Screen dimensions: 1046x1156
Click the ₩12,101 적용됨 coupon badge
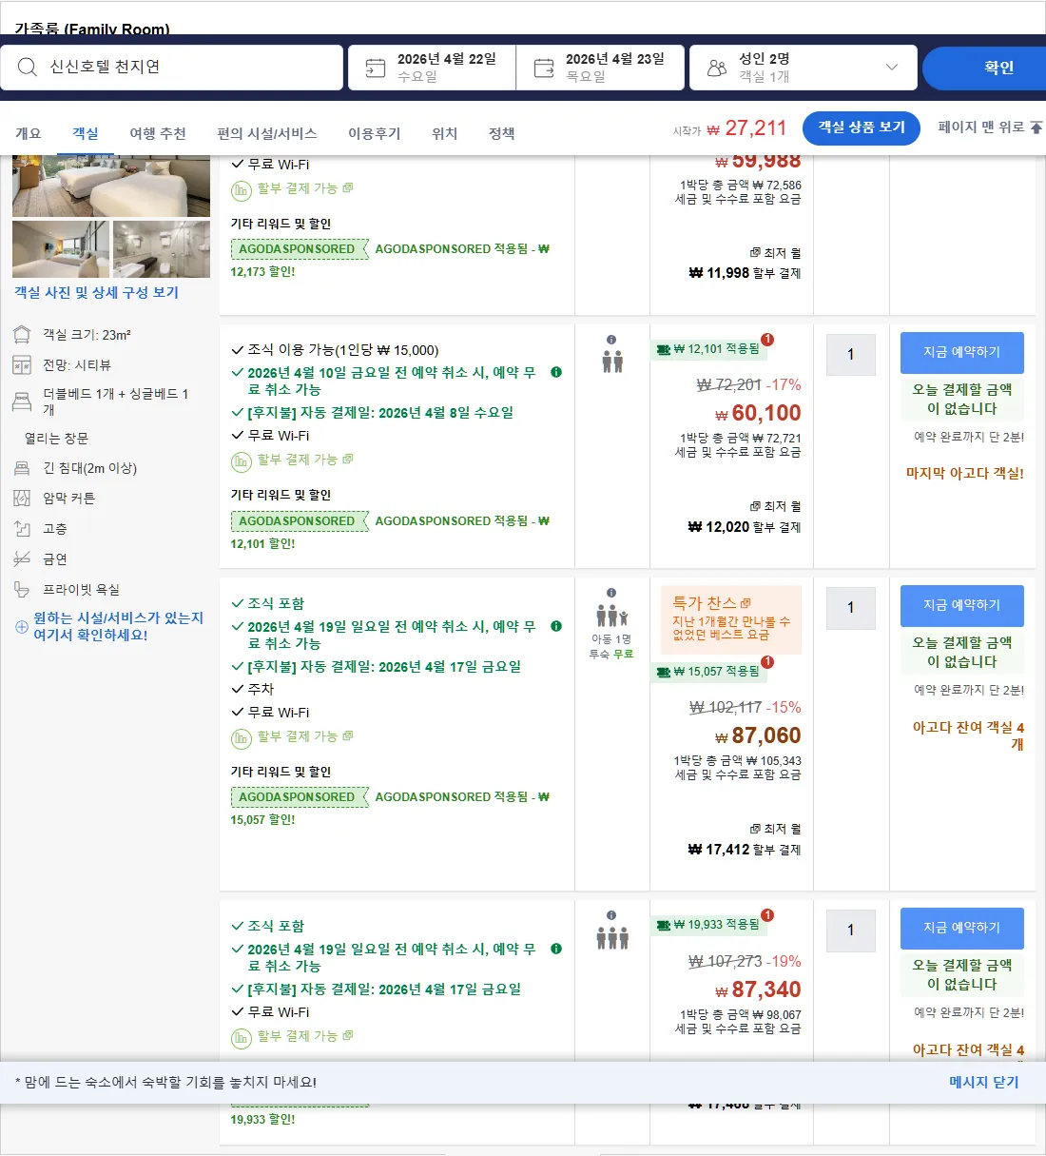708,349
